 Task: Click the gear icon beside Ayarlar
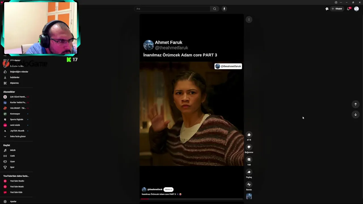pyautogui.click(x=5, y=201)
